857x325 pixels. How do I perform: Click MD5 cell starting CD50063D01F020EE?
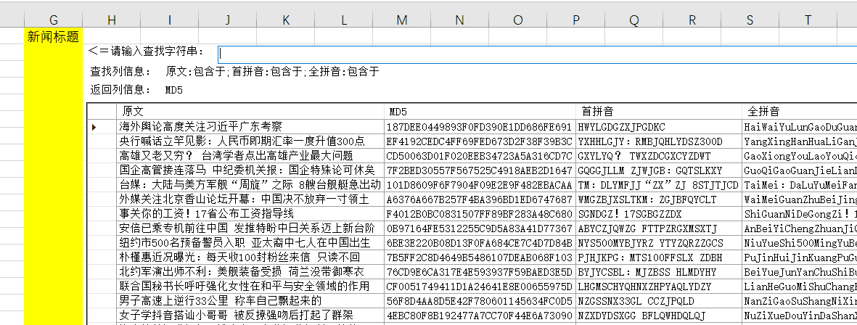pyautogui.click(x=480, y=156)
